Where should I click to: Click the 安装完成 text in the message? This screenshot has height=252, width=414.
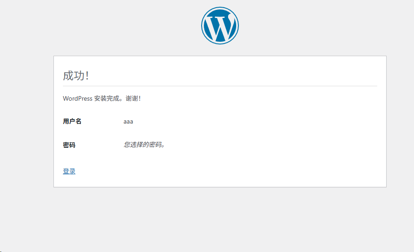(x=107, y=98)
